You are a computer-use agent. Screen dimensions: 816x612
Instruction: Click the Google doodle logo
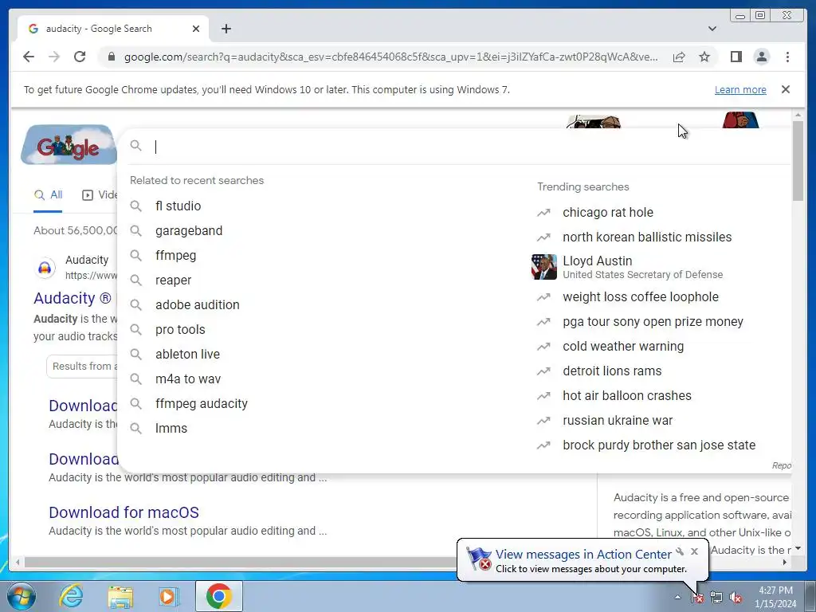(69, 145)
